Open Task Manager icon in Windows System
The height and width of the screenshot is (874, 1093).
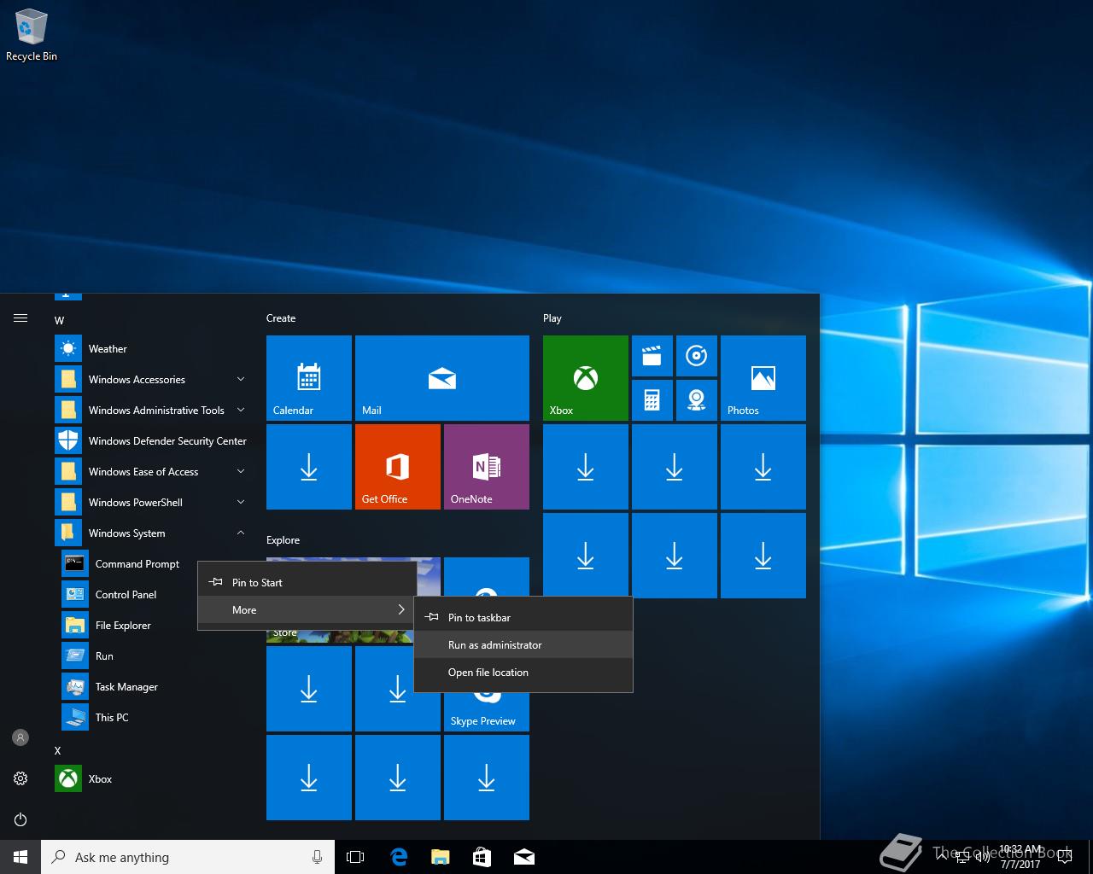pyautogui.click(x=75, y=686)
